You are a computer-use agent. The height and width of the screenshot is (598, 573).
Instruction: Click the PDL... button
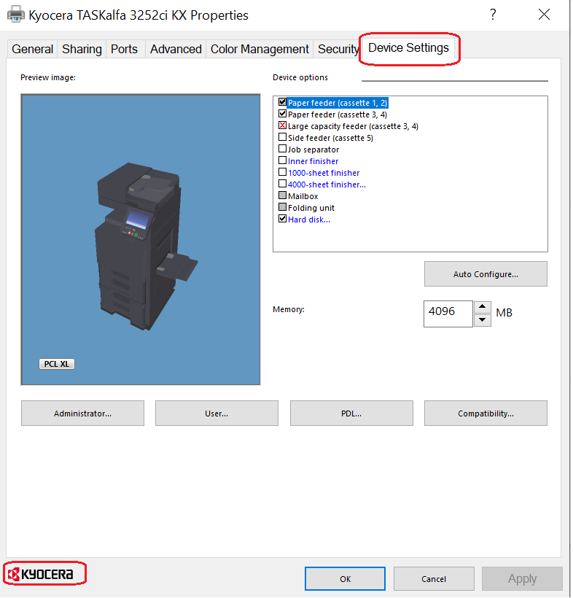(x=351, y=413)
